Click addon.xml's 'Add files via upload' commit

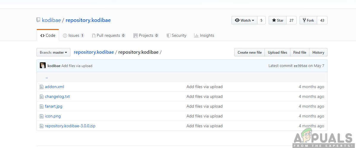[x=205, y=87]
